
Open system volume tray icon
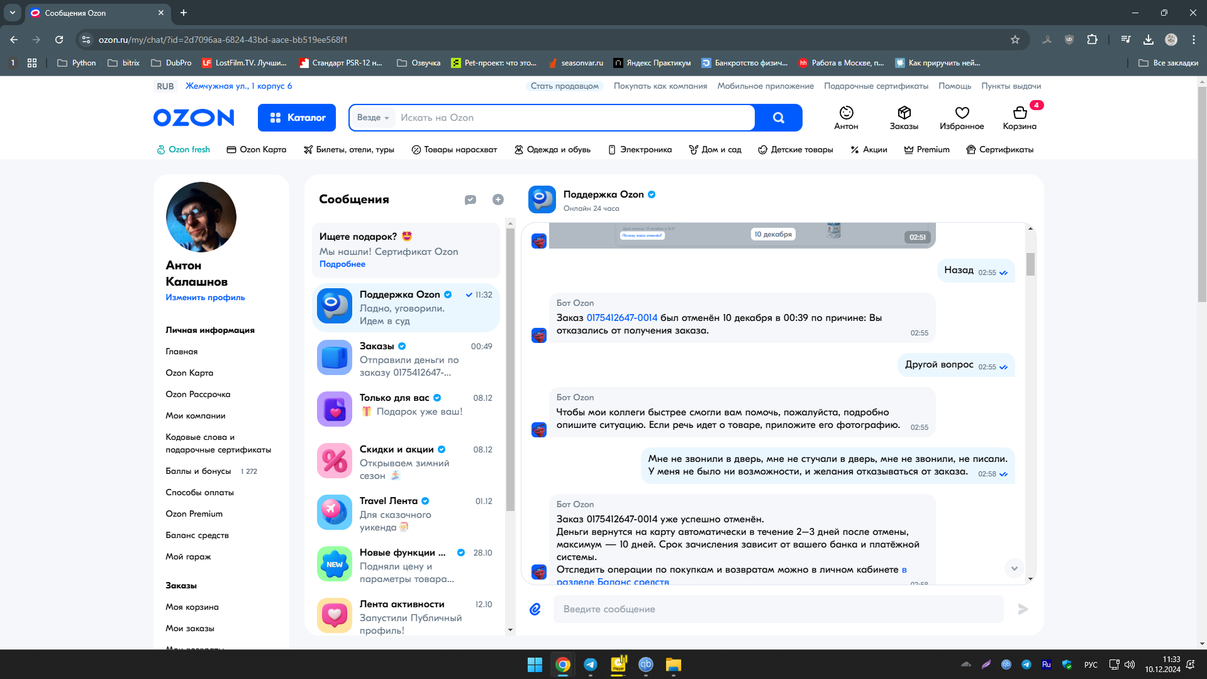click(1130, 665)
